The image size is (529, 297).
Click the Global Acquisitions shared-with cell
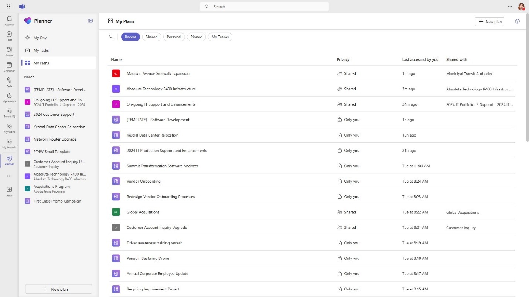pyautogui.click(x=463, y=213)
